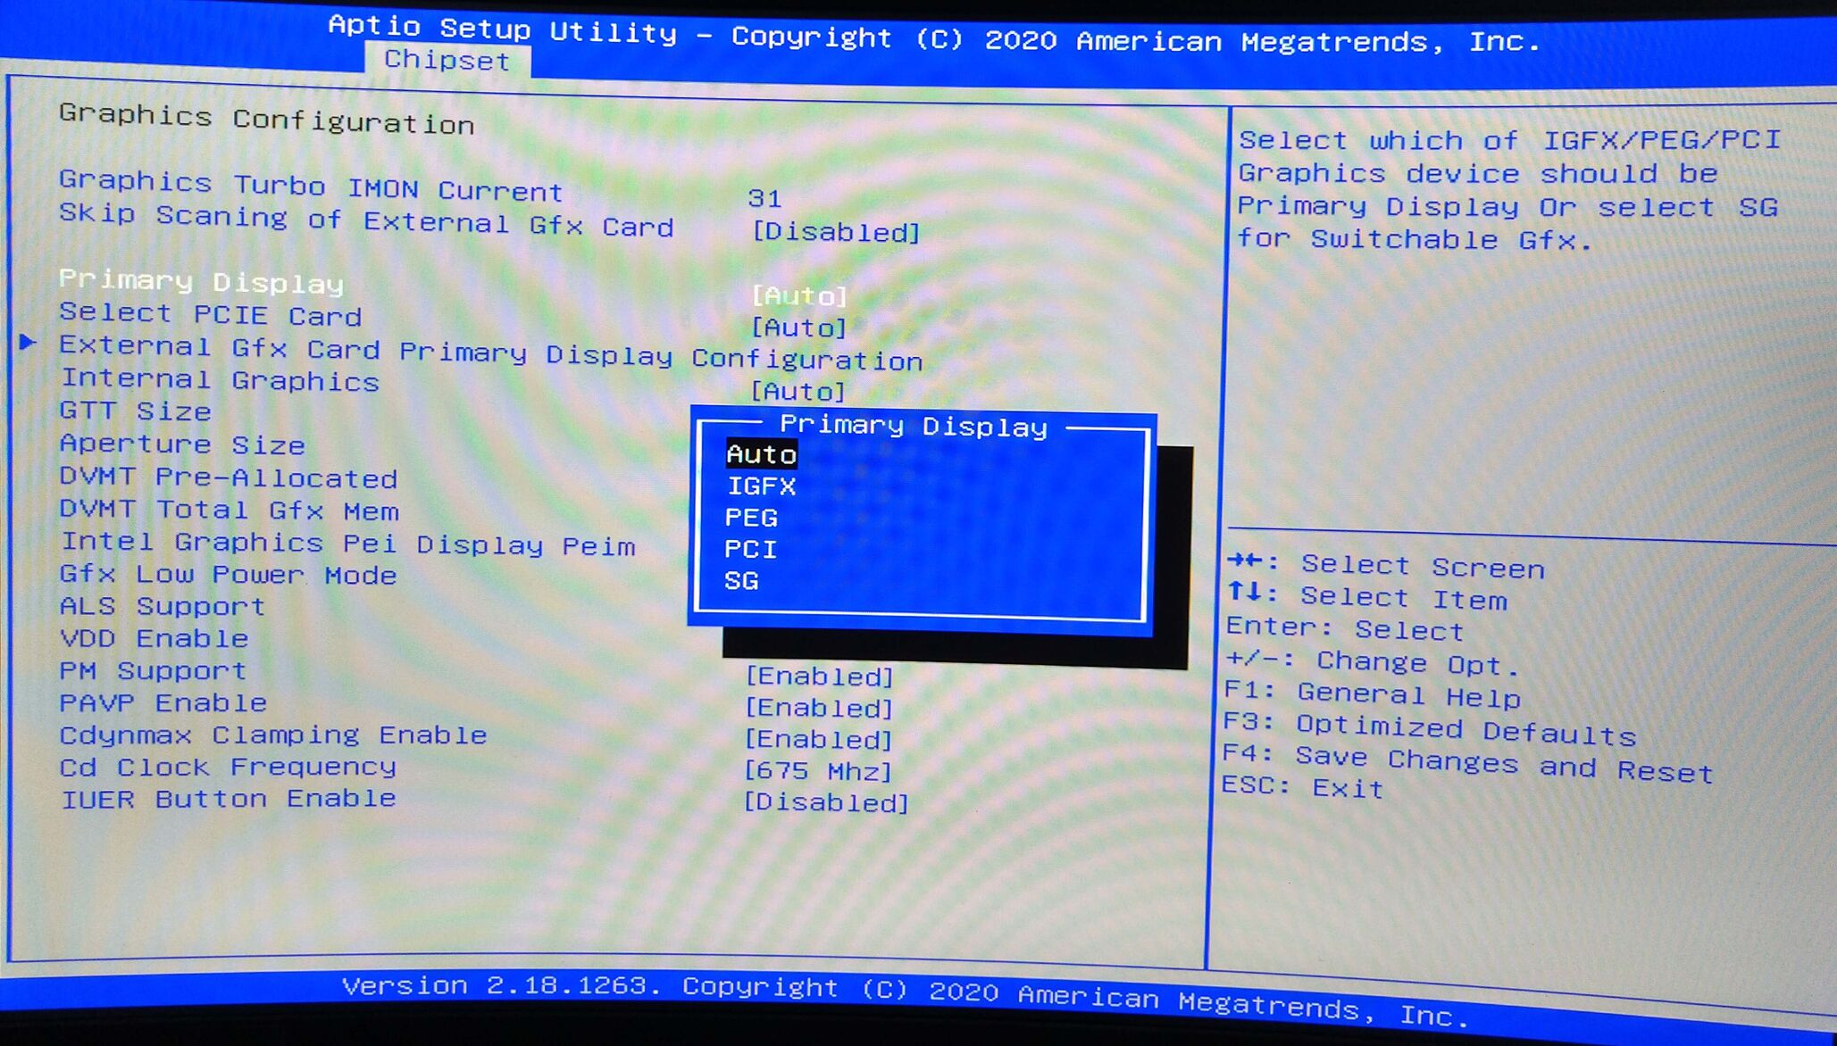Click the DVMT Pre-Allocated setting
This screenshot has width=1837, height=1046.
pos(228,477)
